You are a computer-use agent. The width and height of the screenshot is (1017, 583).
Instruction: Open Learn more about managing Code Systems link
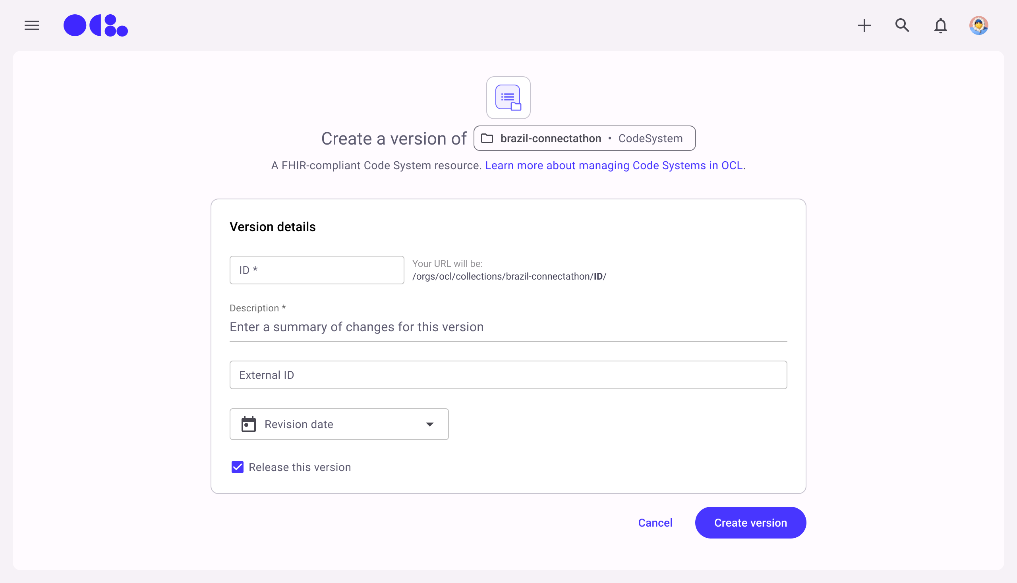[x=614, y=165]
